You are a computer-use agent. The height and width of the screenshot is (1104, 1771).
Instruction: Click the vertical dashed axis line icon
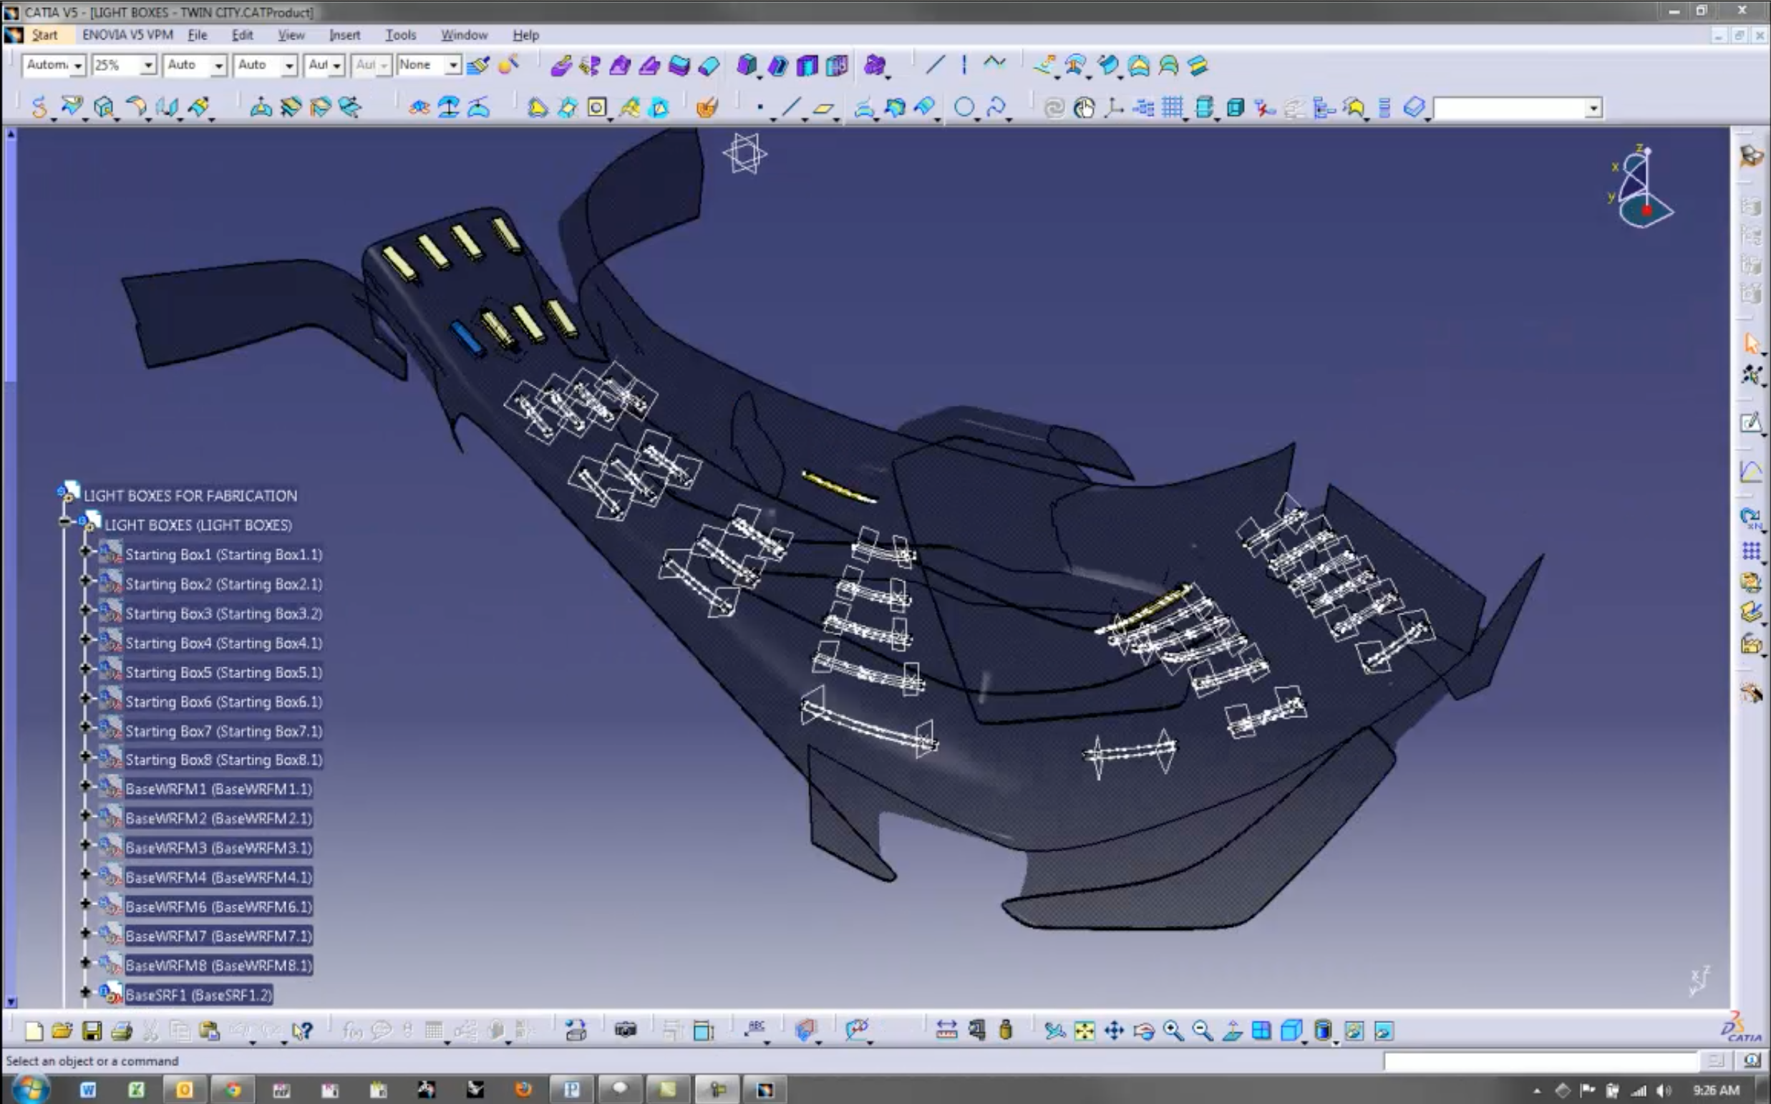tap(964, 65)
